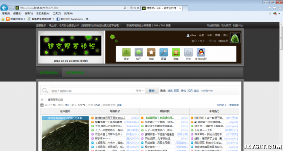Image resolution: width=283 pixels, height=151 pixels.
Task: Open post 解梦者来~~~ in 最新帖子
Action: [x=103, y=138]
